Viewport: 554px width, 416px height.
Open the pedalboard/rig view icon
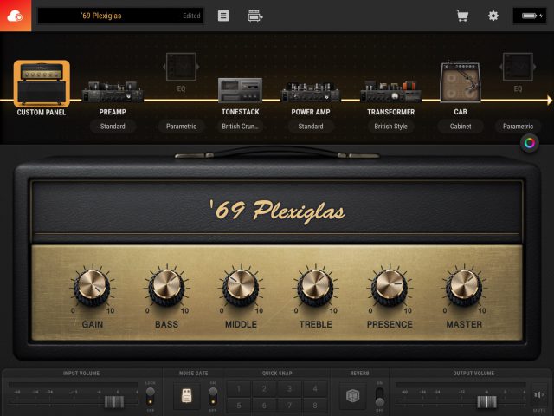pyautogui.click(x=255, y=16)
